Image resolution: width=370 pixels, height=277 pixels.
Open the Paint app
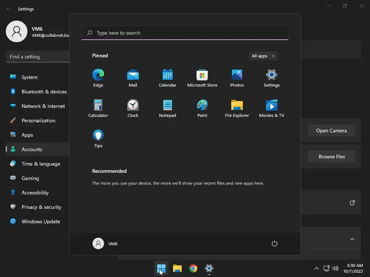tap(202, 108)
